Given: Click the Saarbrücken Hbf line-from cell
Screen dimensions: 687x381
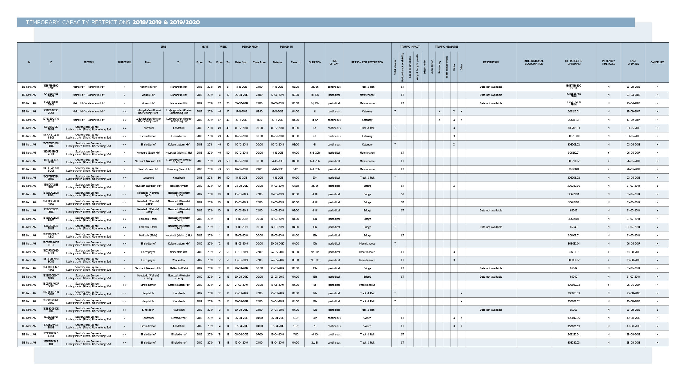Looking at the screenshot, I should (148, 169).
